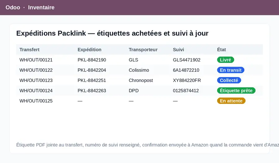This screenshot has height=163, width=279.
Task: Select the Chronopost carrier cell
Action: (x=141, y=80)
